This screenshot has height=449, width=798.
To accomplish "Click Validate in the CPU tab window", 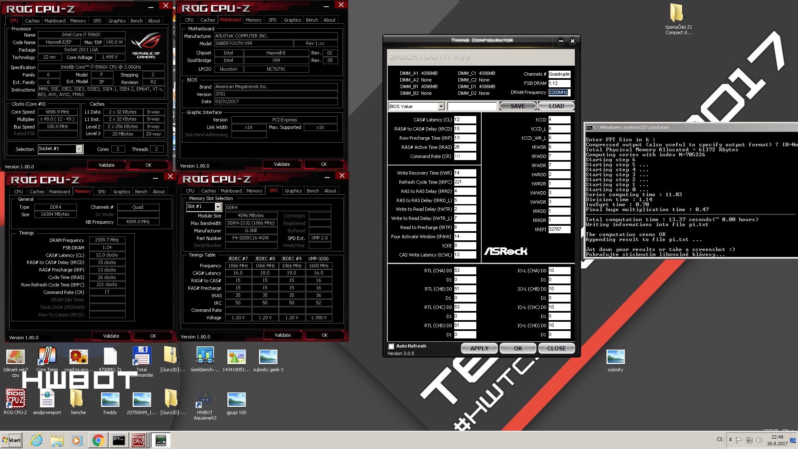I will 106,165.
